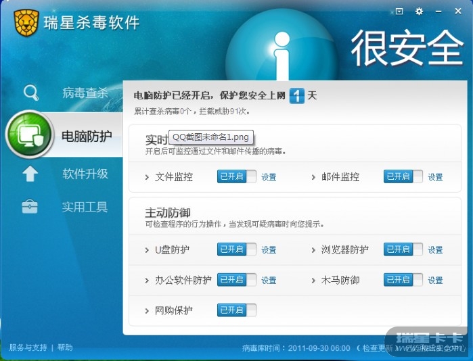Open the 实用工具 tab

point(85,207)
